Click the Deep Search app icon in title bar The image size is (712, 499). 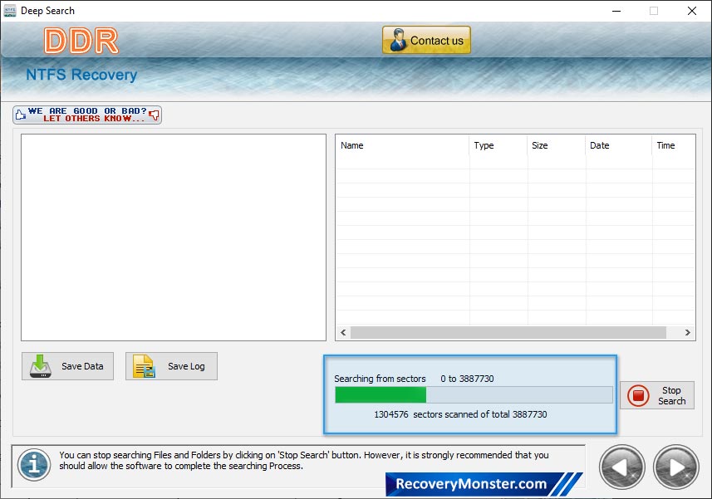coord(9,11)
